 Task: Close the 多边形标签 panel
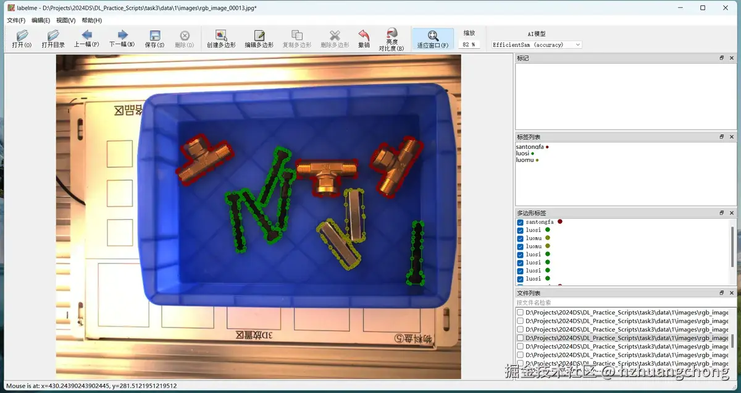(x=732, y=213)
